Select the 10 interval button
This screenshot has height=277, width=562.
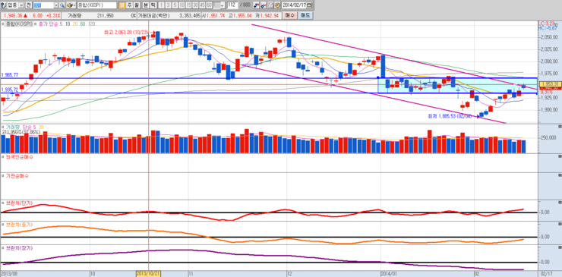182,5
